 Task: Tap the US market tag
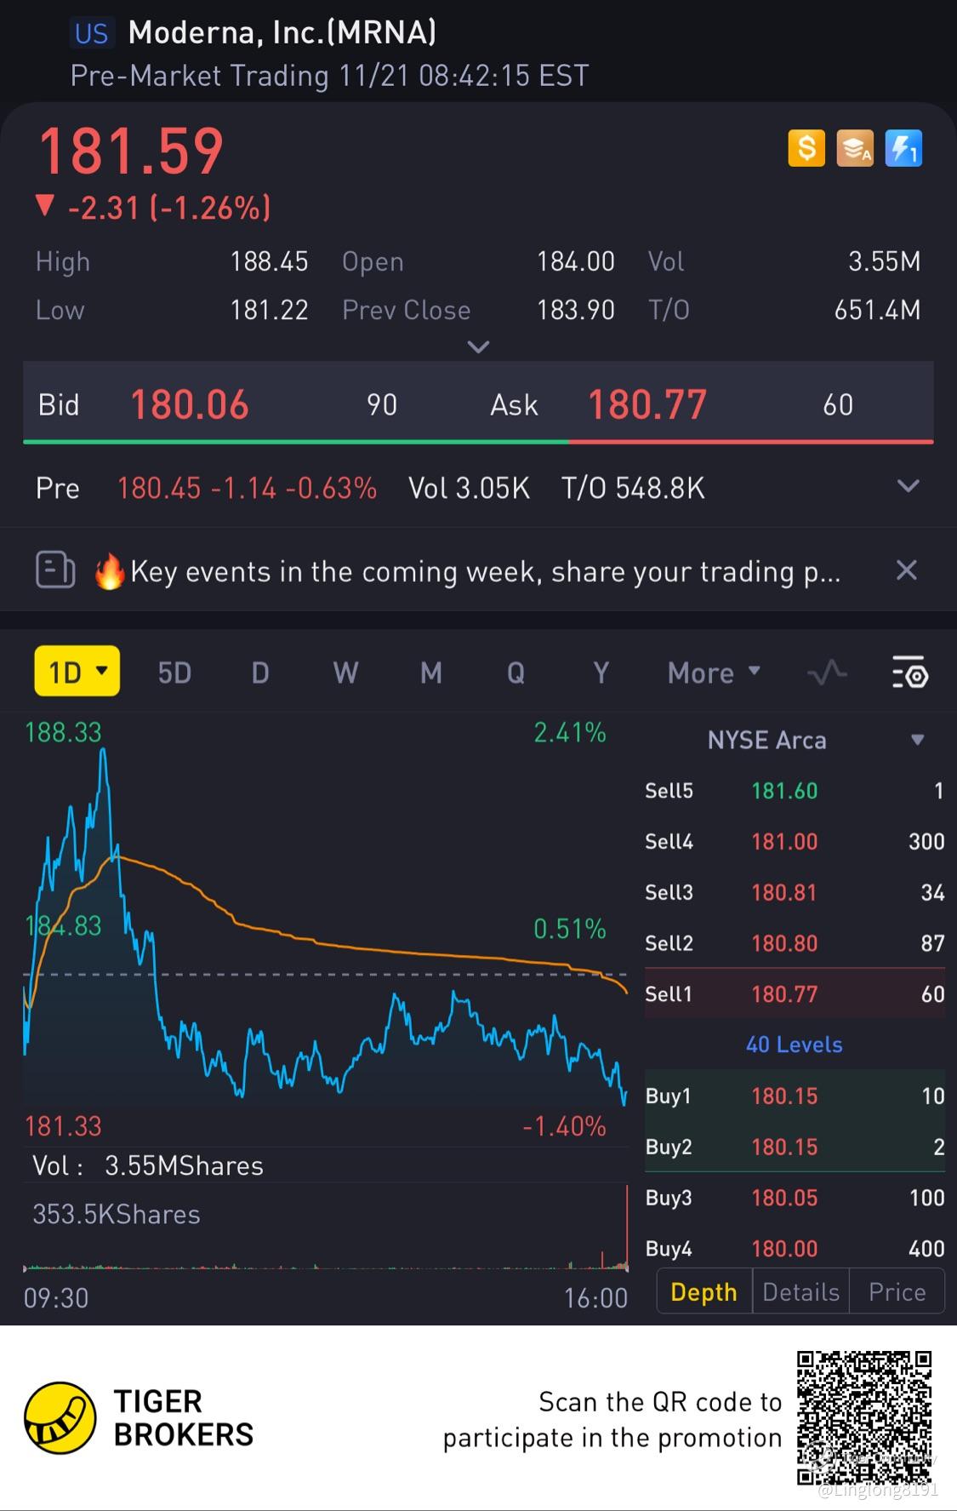click(x=91, y=33)
